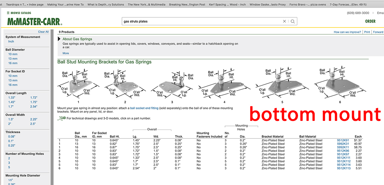Open part number 5992K31
The height and width of the screenshot is (185, 384).
coord(343,144)
